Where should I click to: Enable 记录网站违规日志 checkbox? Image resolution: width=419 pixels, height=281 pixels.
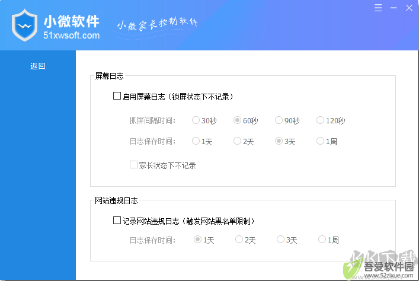tap(117, 221)
